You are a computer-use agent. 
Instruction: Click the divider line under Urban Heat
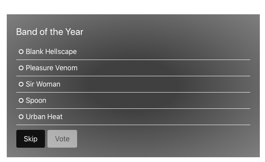(x=133, y=125)
